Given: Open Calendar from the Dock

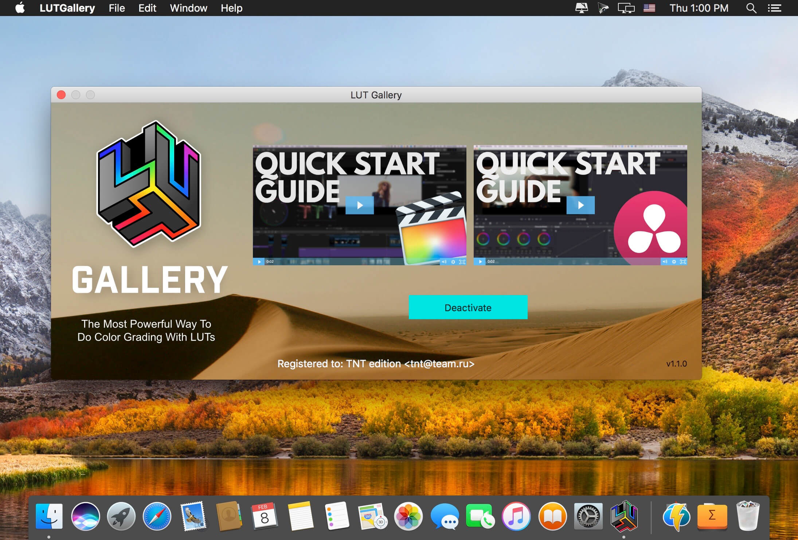Looking at the screenshot, I should point(265,516).
